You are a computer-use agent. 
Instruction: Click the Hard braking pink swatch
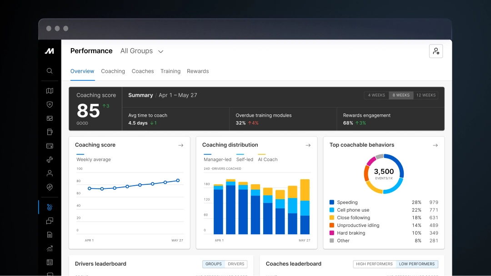pos(332,233)
